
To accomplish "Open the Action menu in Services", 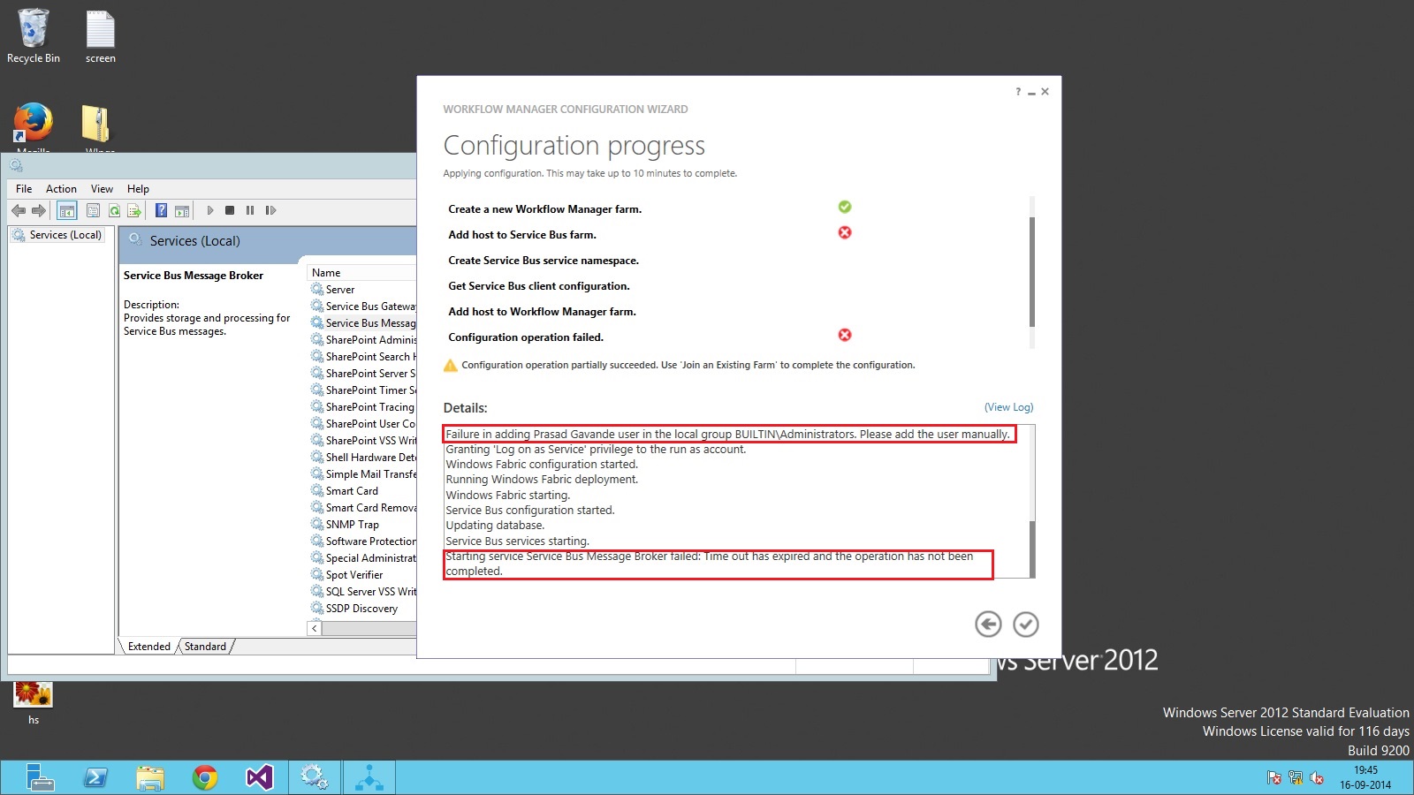I will (x=61, y=189).
